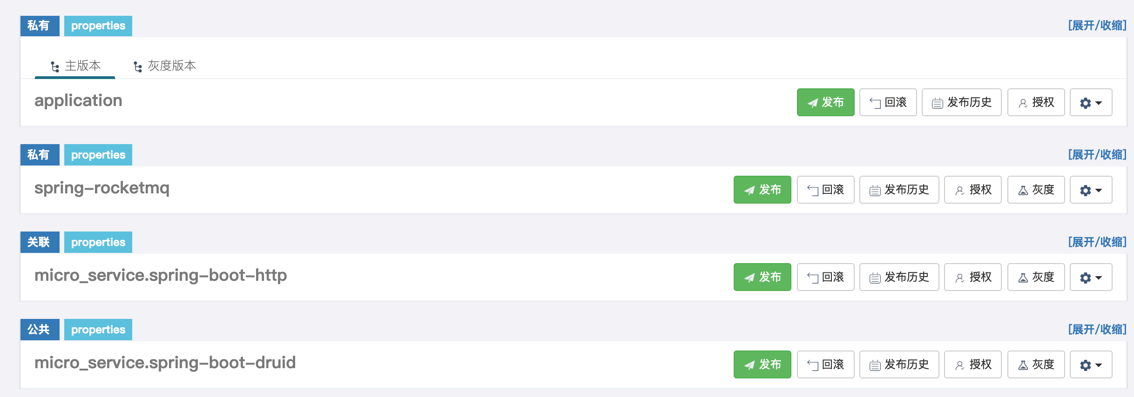Open release history for micro_service.spring-boot-http

pyautogui.click(x=899, y=278)
